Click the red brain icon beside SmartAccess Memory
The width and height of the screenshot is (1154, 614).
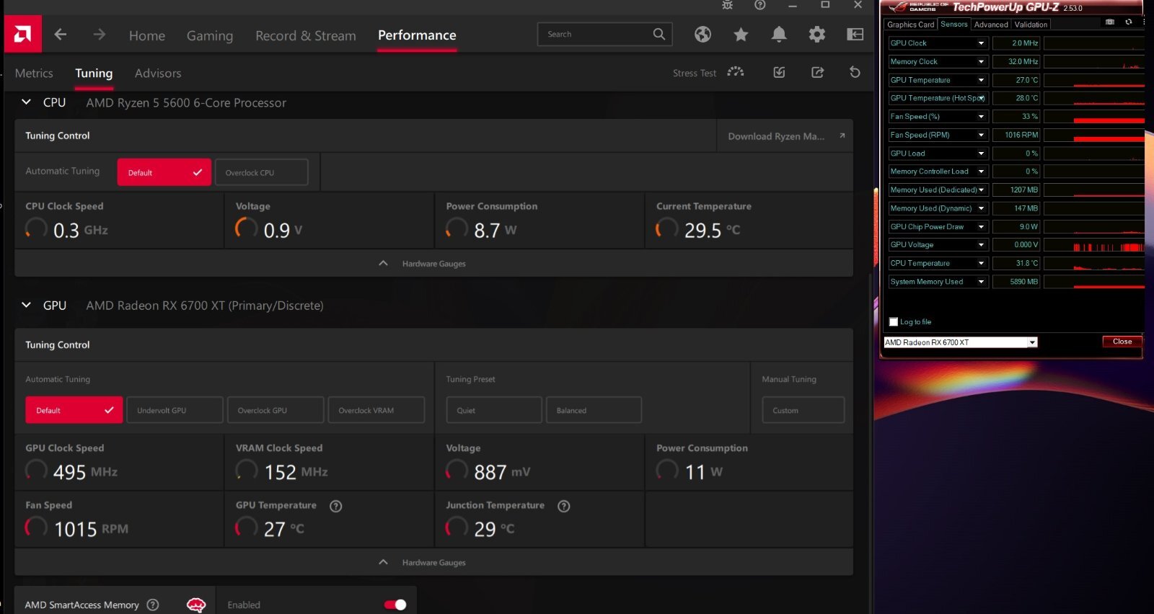[x=195, y=605]
